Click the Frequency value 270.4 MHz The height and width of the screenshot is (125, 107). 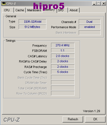63,45
